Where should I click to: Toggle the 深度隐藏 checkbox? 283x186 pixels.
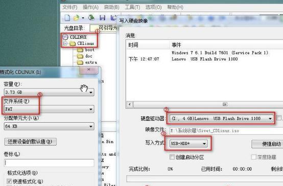click(253, 157)
